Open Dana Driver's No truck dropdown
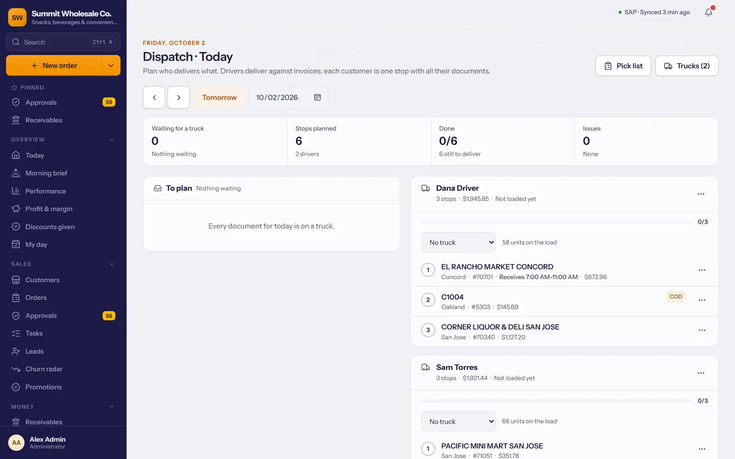The height and width of the screenshot is (459, 735). pyautogui.click(x=458, y=242)
